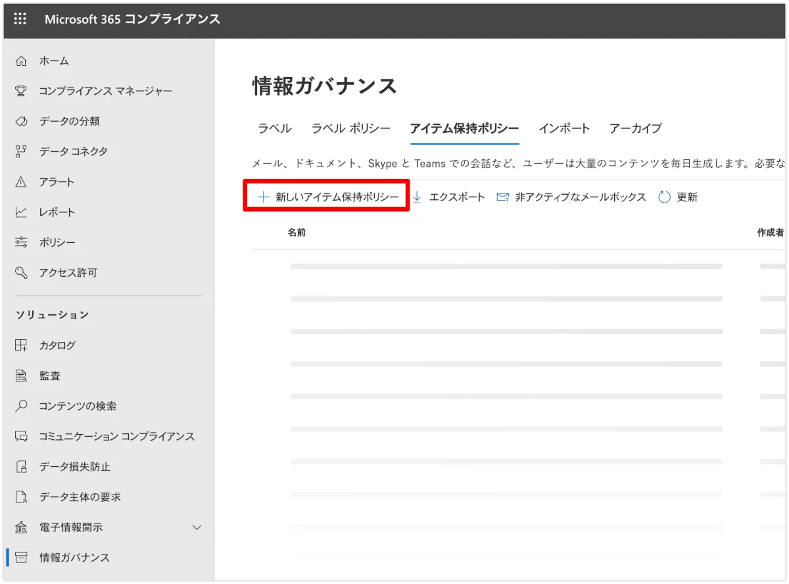Click the データ コネクタ connector icon
The height and width of the screenshot is (584, 789).
21,152
